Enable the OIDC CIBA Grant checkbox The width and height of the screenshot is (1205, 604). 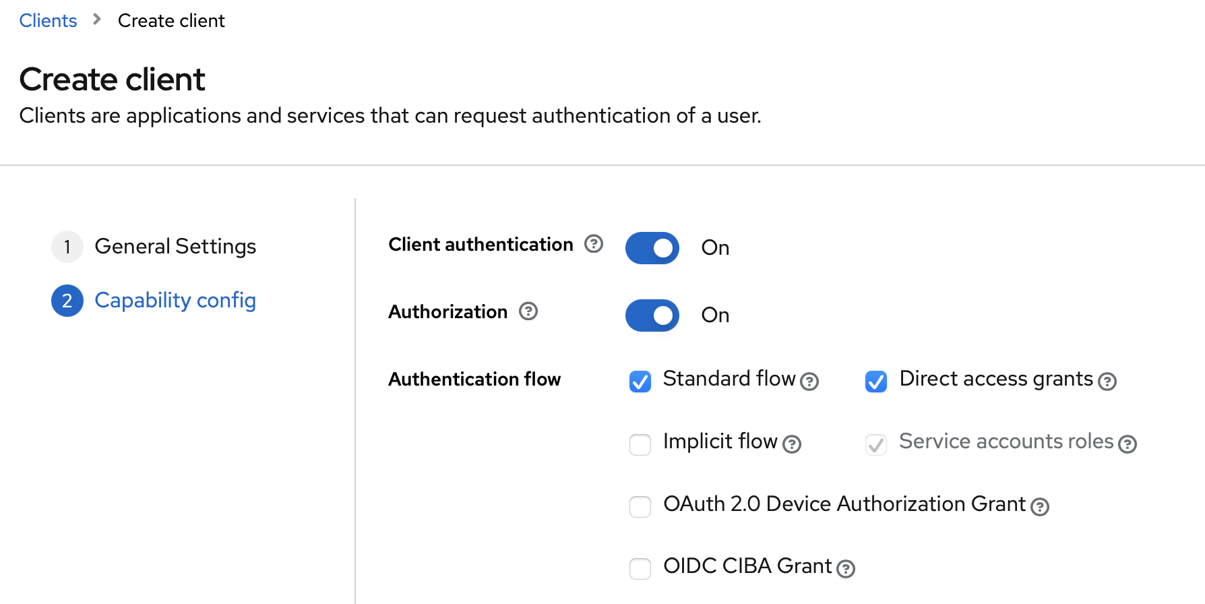640,568
